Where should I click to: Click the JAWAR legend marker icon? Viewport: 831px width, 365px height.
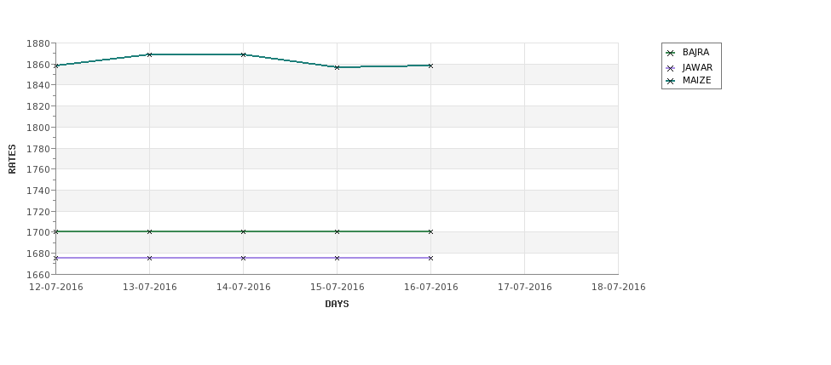pyautogui.click(x=671, y=68)
